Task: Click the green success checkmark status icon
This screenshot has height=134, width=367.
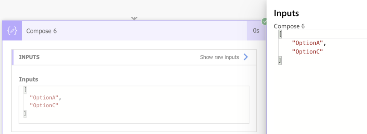Action: (x=264, y=21)
